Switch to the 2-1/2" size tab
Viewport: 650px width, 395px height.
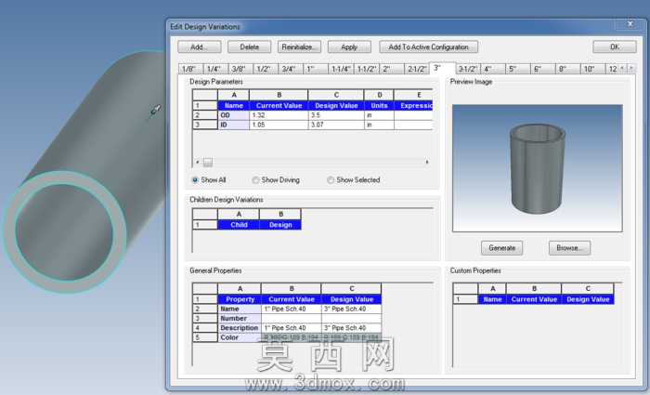(417, 69)
